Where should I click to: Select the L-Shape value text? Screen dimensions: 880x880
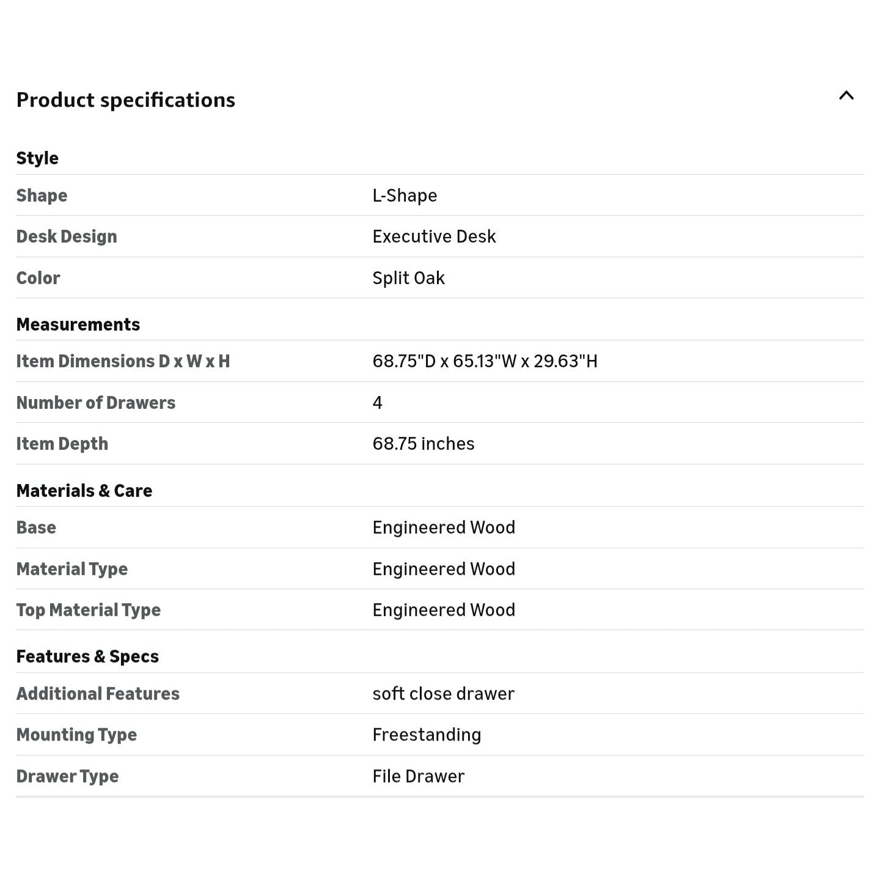point(405,196)
